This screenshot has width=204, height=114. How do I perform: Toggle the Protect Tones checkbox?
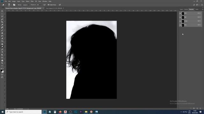pyautogui.click(x=48, y=5)
